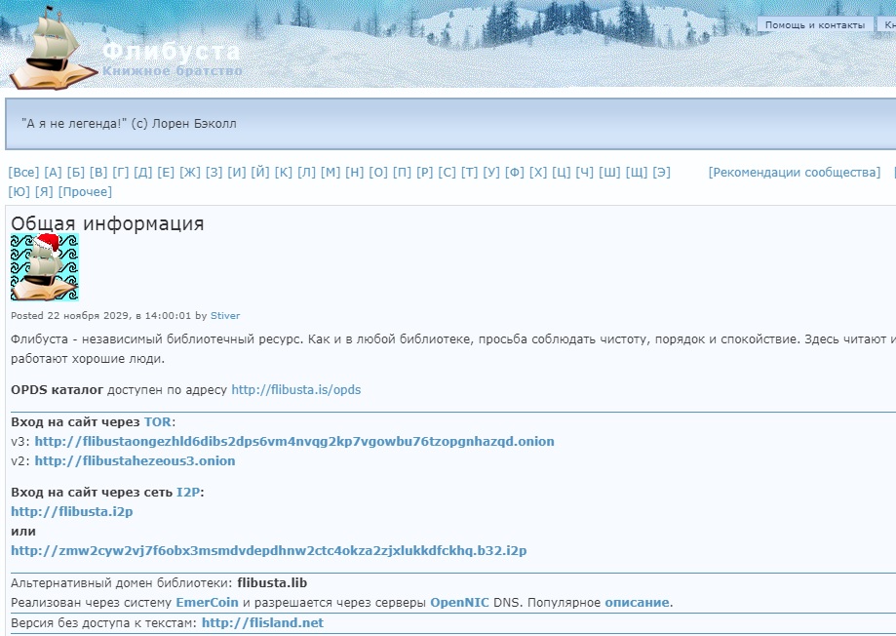Select letter [Ю] in alphabet index
Screen dimensions: 896x636
click(19, 191)
